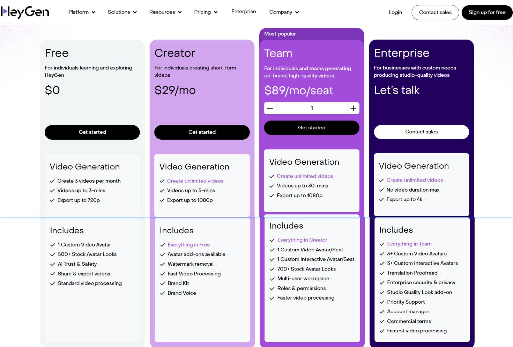
Task: Click Studio Quality Look add-on item
Action: pos(419,292)
